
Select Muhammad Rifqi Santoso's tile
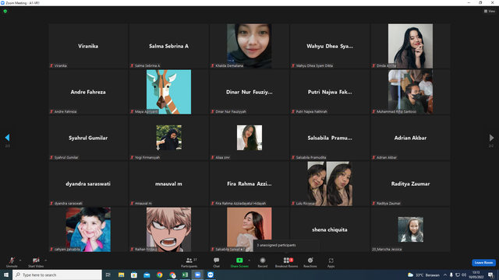click(x=410, y=92)
